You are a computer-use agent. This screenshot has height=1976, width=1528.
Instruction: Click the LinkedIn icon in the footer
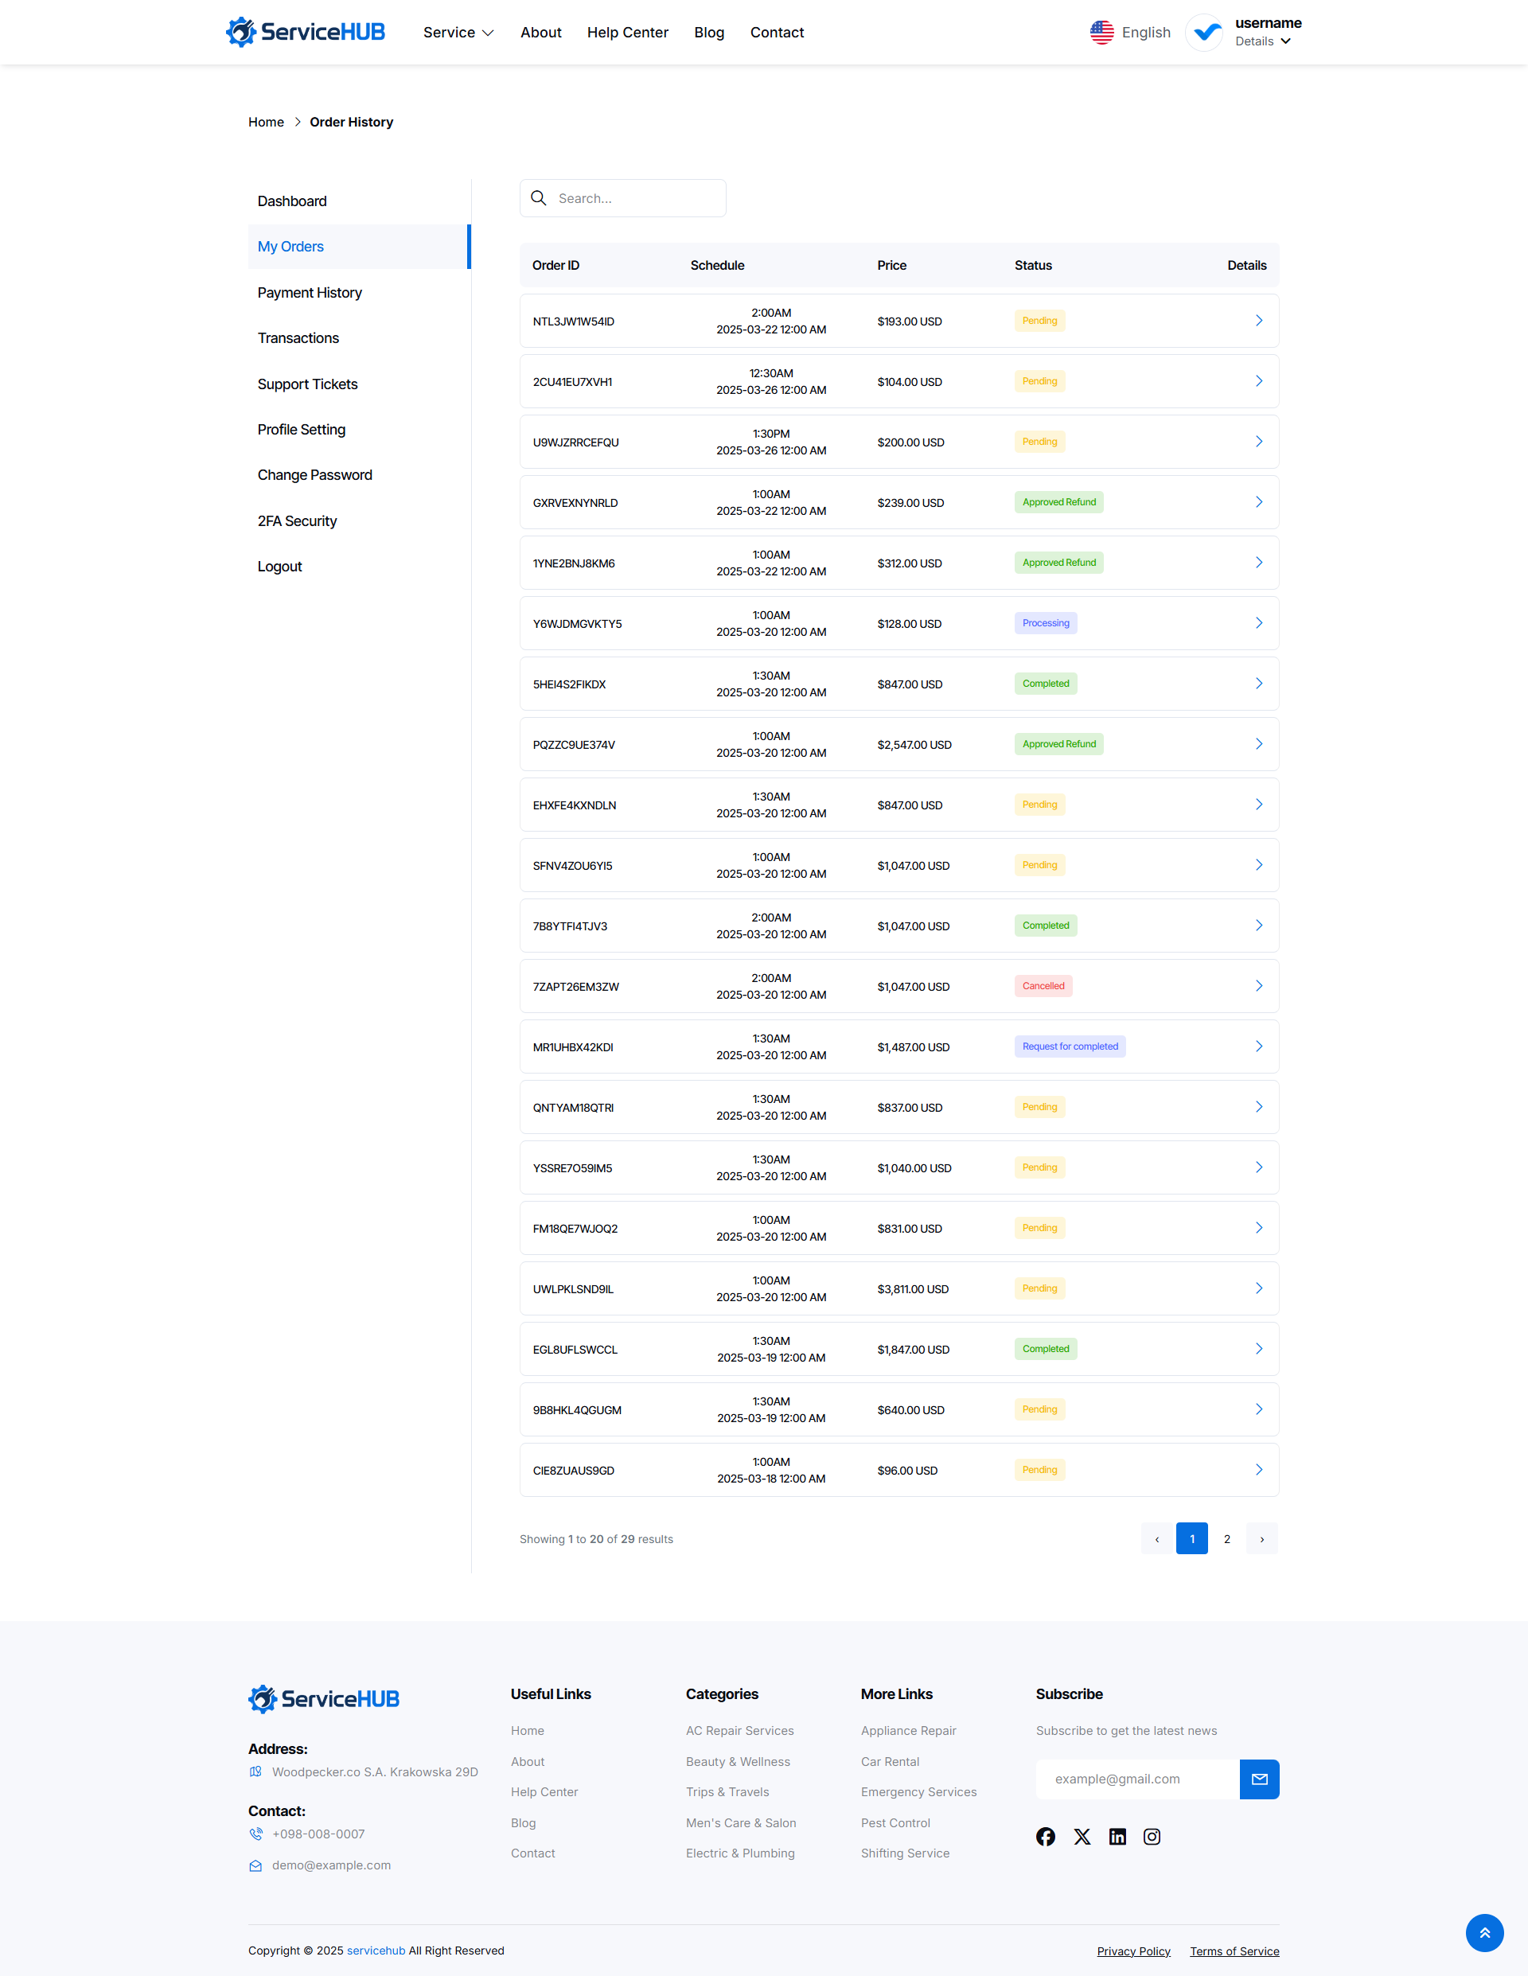point(1117,1836)
